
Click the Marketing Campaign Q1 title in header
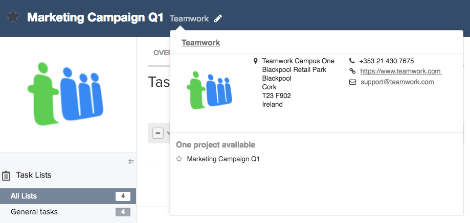(95, 17)
